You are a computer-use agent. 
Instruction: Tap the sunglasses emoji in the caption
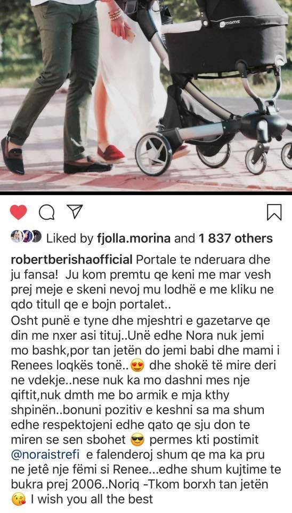[137, 440]
